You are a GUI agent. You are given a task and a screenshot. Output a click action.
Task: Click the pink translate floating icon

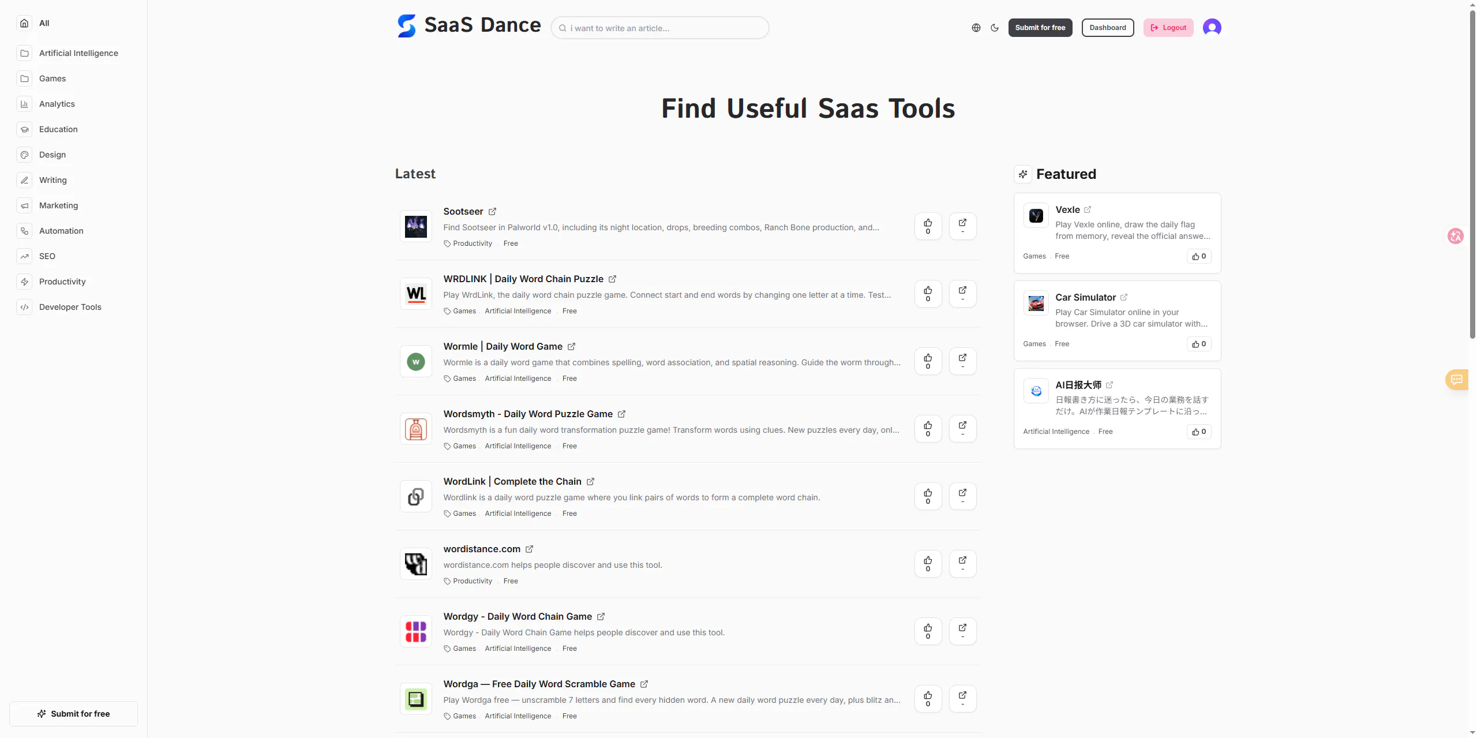click(1456, 236)
